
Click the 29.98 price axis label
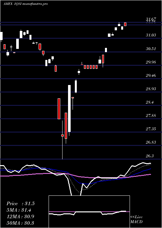pos(151,62)
